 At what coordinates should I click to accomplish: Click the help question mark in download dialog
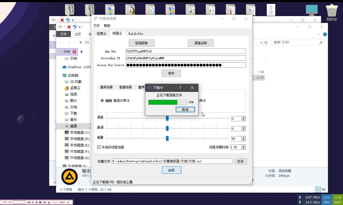[x=180, y=88]
